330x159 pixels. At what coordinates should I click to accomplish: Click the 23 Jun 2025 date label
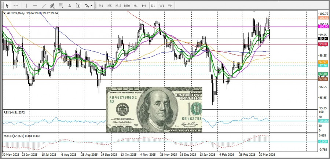point(30,154)
